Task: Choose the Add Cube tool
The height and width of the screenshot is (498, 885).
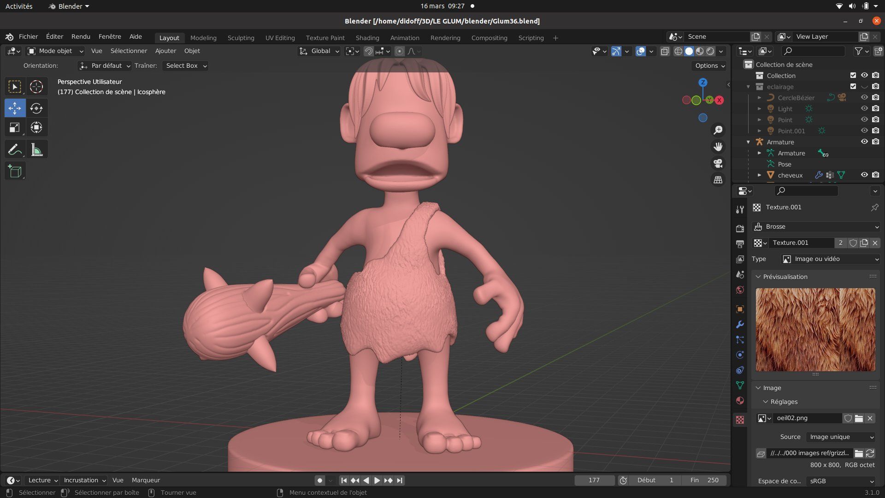Action: coord(15,172)
